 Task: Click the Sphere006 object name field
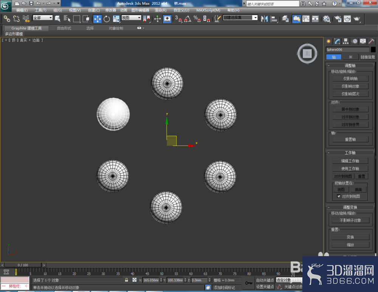pos(347,49)
